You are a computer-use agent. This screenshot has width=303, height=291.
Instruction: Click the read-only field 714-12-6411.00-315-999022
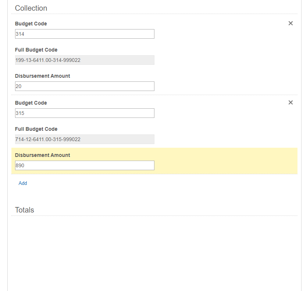(x=85, y=139)
